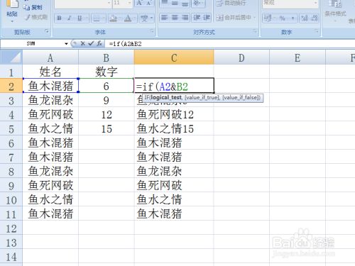Select column B header
This screenshot has width=355, height=266.
[106, 57]
